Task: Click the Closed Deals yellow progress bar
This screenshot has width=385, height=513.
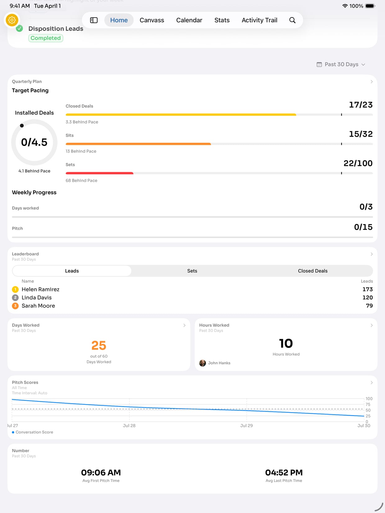Action: pos(219,115)
